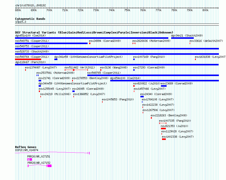Image resolution: width=226 pixels, height=180 pixels.
Task: Select esv21741 (Conrad2009) label
Action: pos(54,78)
